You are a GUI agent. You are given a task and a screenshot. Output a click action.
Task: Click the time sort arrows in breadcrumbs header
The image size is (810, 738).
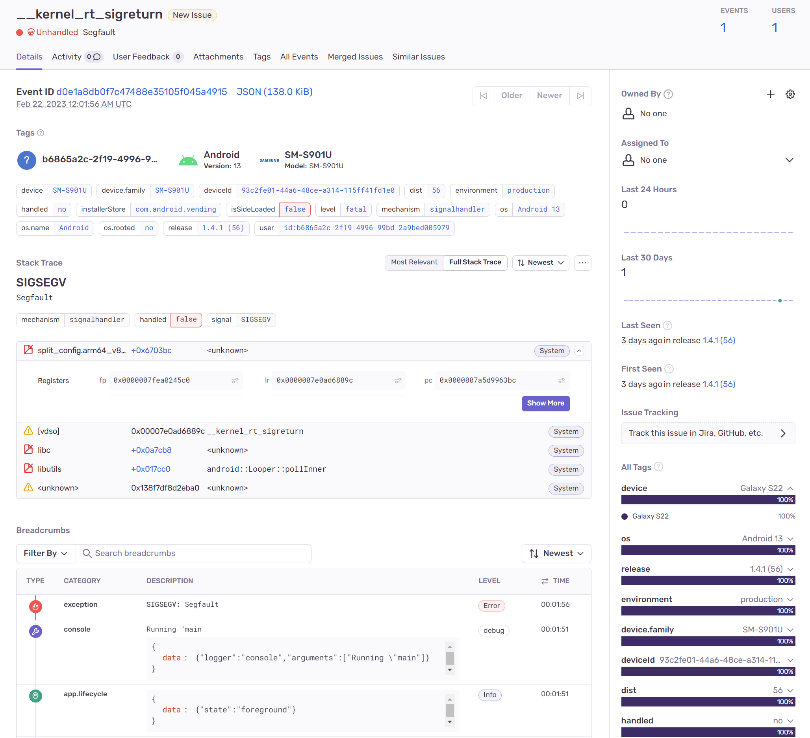tap(544, 581)
